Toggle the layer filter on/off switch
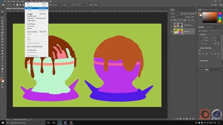 point(196,13)
